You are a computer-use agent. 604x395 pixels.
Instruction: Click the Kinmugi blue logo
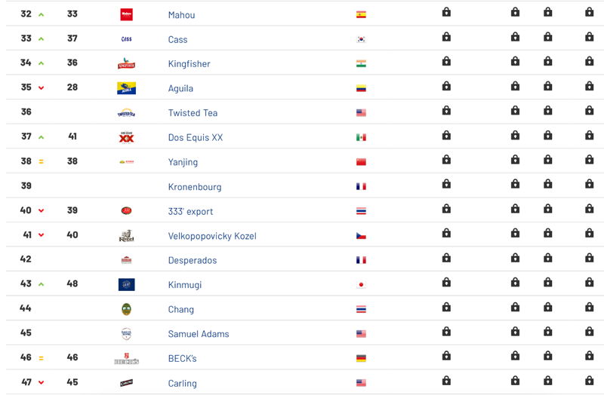126,285
